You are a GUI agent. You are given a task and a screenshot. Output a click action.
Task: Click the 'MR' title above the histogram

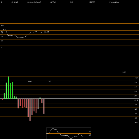(x=124, y=72)
